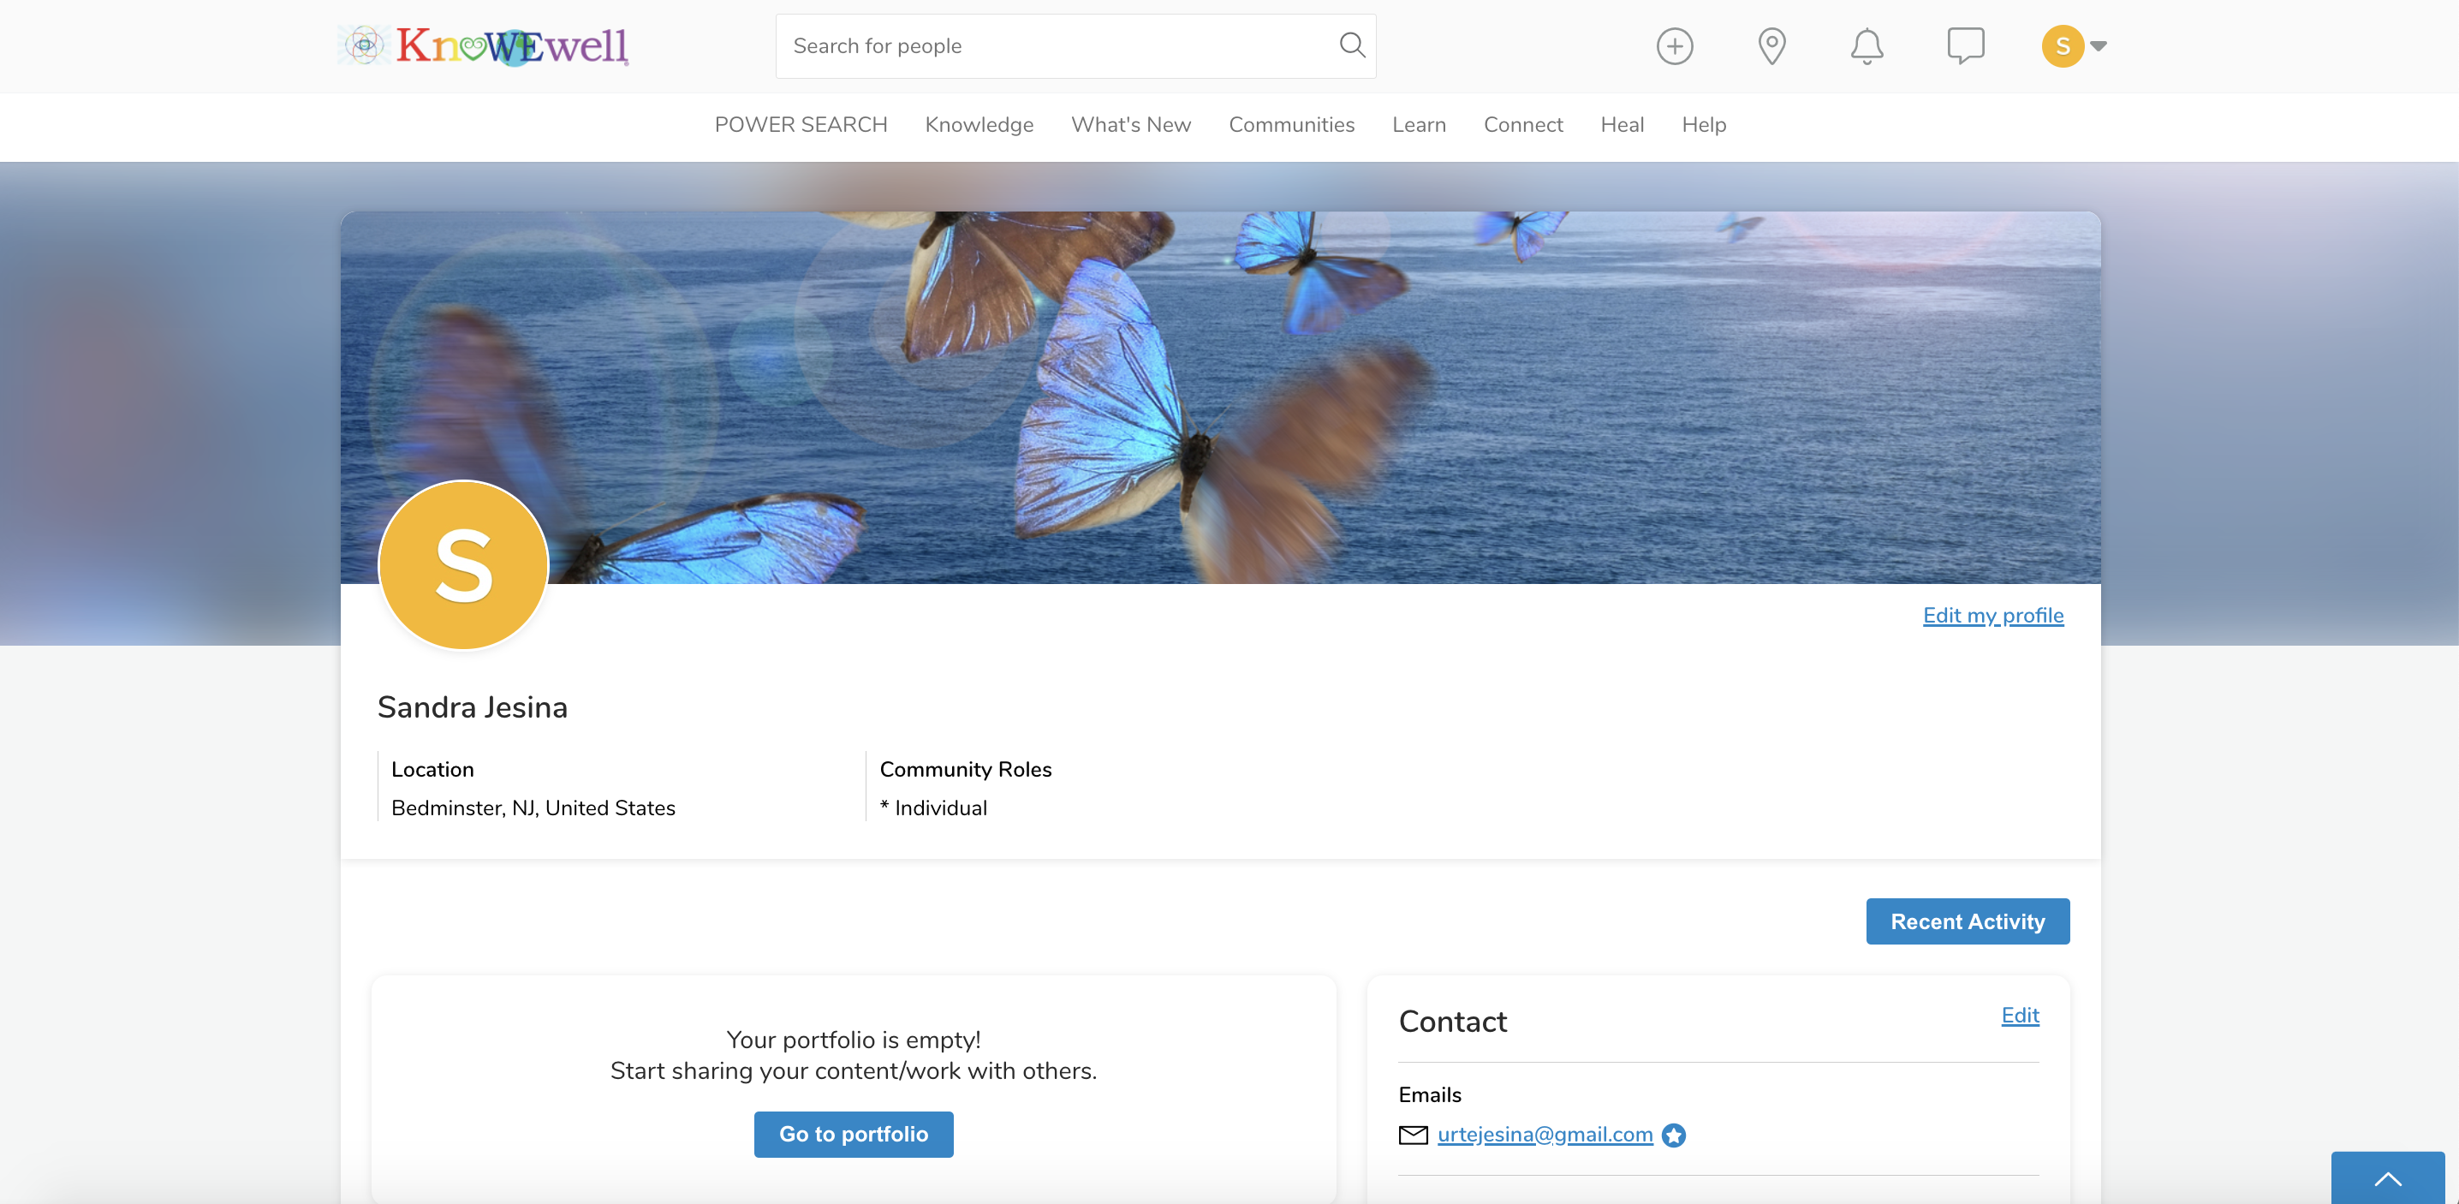The image size is (2459, 1204).
Task: Click Your portfolio is empty! message
Action: [x=854, y=1040]
